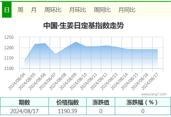This screenshot has width=171, height=117.
Task: Switch to the 周 weekly tab
Action: (20, 10)
